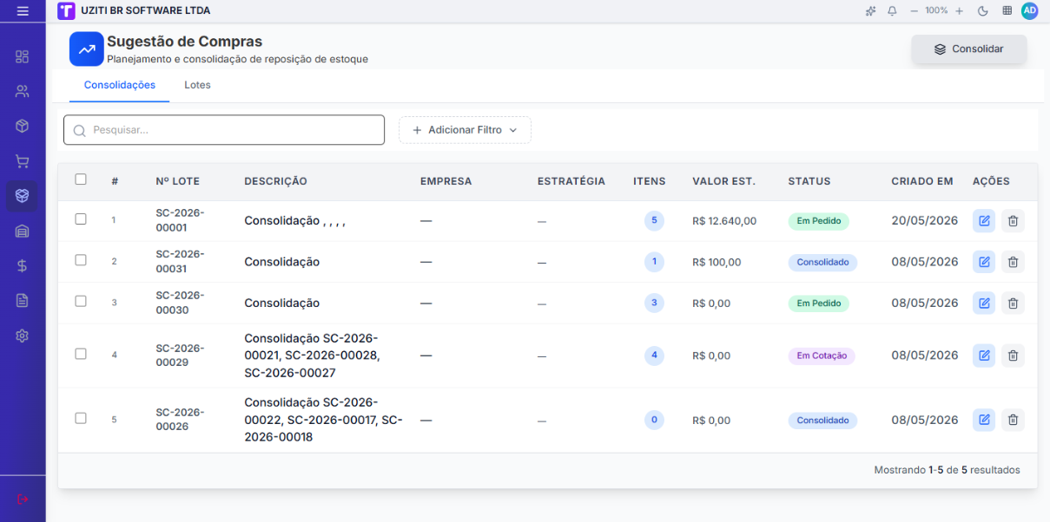The width and height of the screenshot is (1050, 522).
Task: Click the items count badge 4
Action: (x=654, y=356)
